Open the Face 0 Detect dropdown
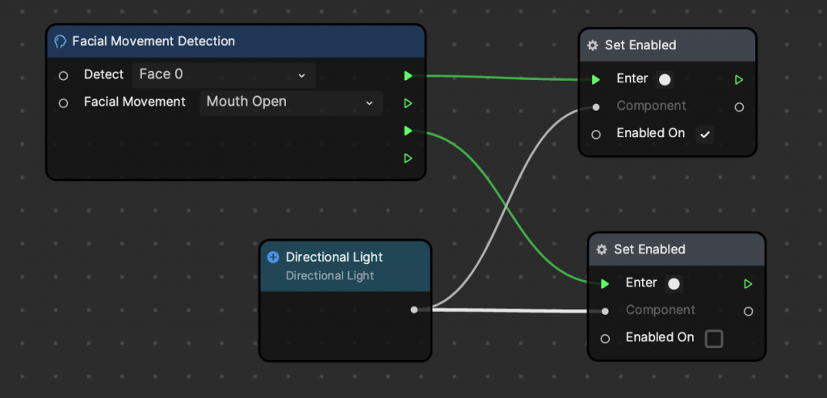The height and width of the screenshot is (398, 827). [x=224, y=75]
